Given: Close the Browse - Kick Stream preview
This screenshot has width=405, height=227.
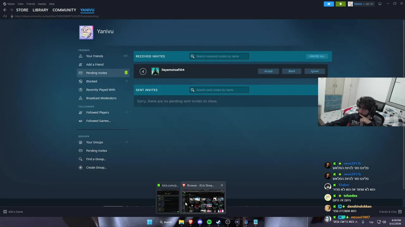Looking at the screenshot, I should 222,185.
